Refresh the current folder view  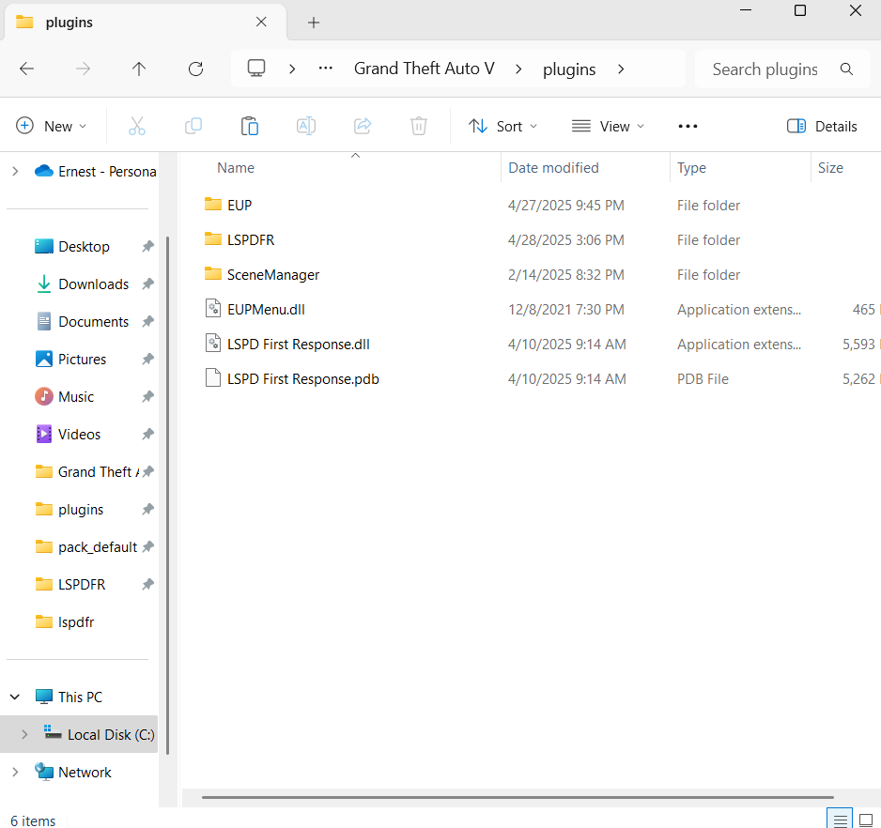pyautogui.click(x=195, y=69)
